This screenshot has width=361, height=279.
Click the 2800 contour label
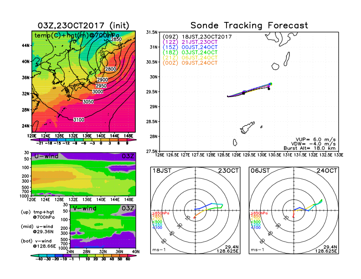(x=111, y=69)
